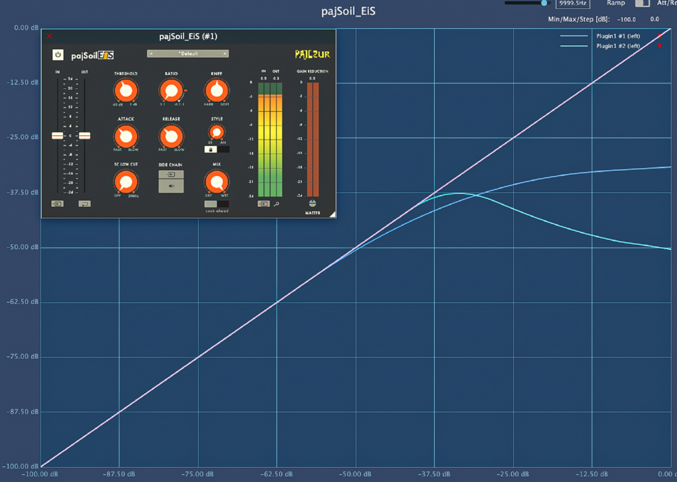Image resolution: width=677 pixels, height=482 pixels.
Task: Click the frequency slider handle in the top bar
Action: 544,3
